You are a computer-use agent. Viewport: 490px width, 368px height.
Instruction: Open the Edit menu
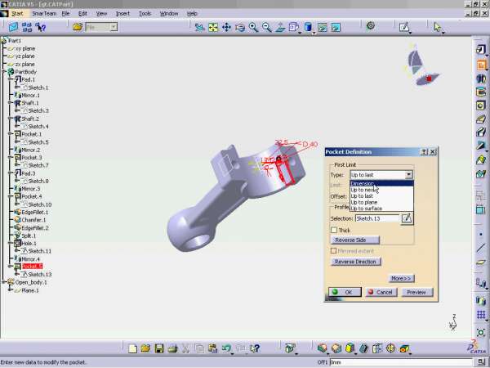82,13
